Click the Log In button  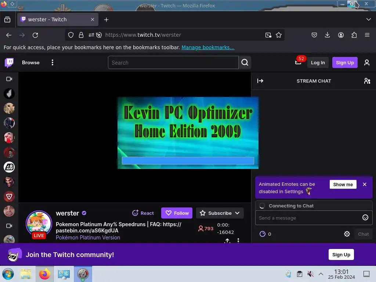[x=318, y=62]
